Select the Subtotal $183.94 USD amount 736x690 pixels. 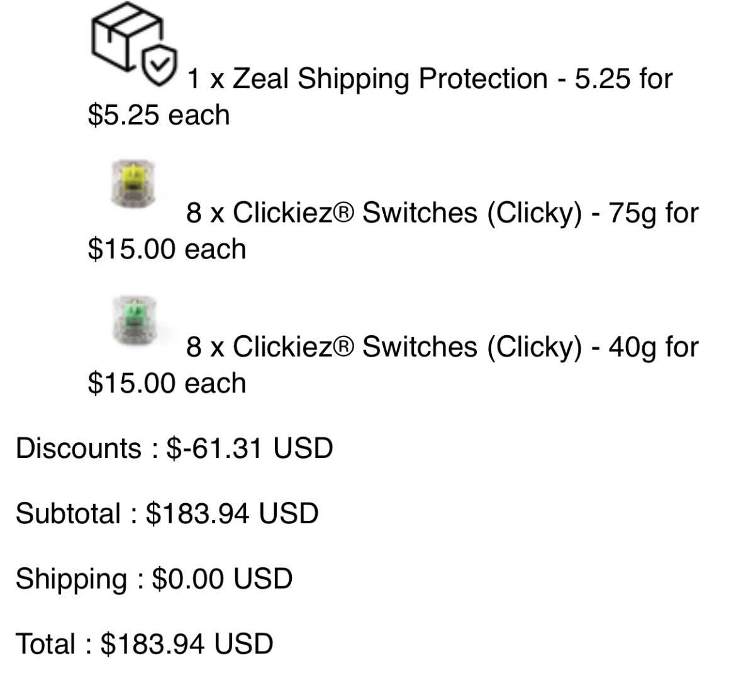pos(232,513)
